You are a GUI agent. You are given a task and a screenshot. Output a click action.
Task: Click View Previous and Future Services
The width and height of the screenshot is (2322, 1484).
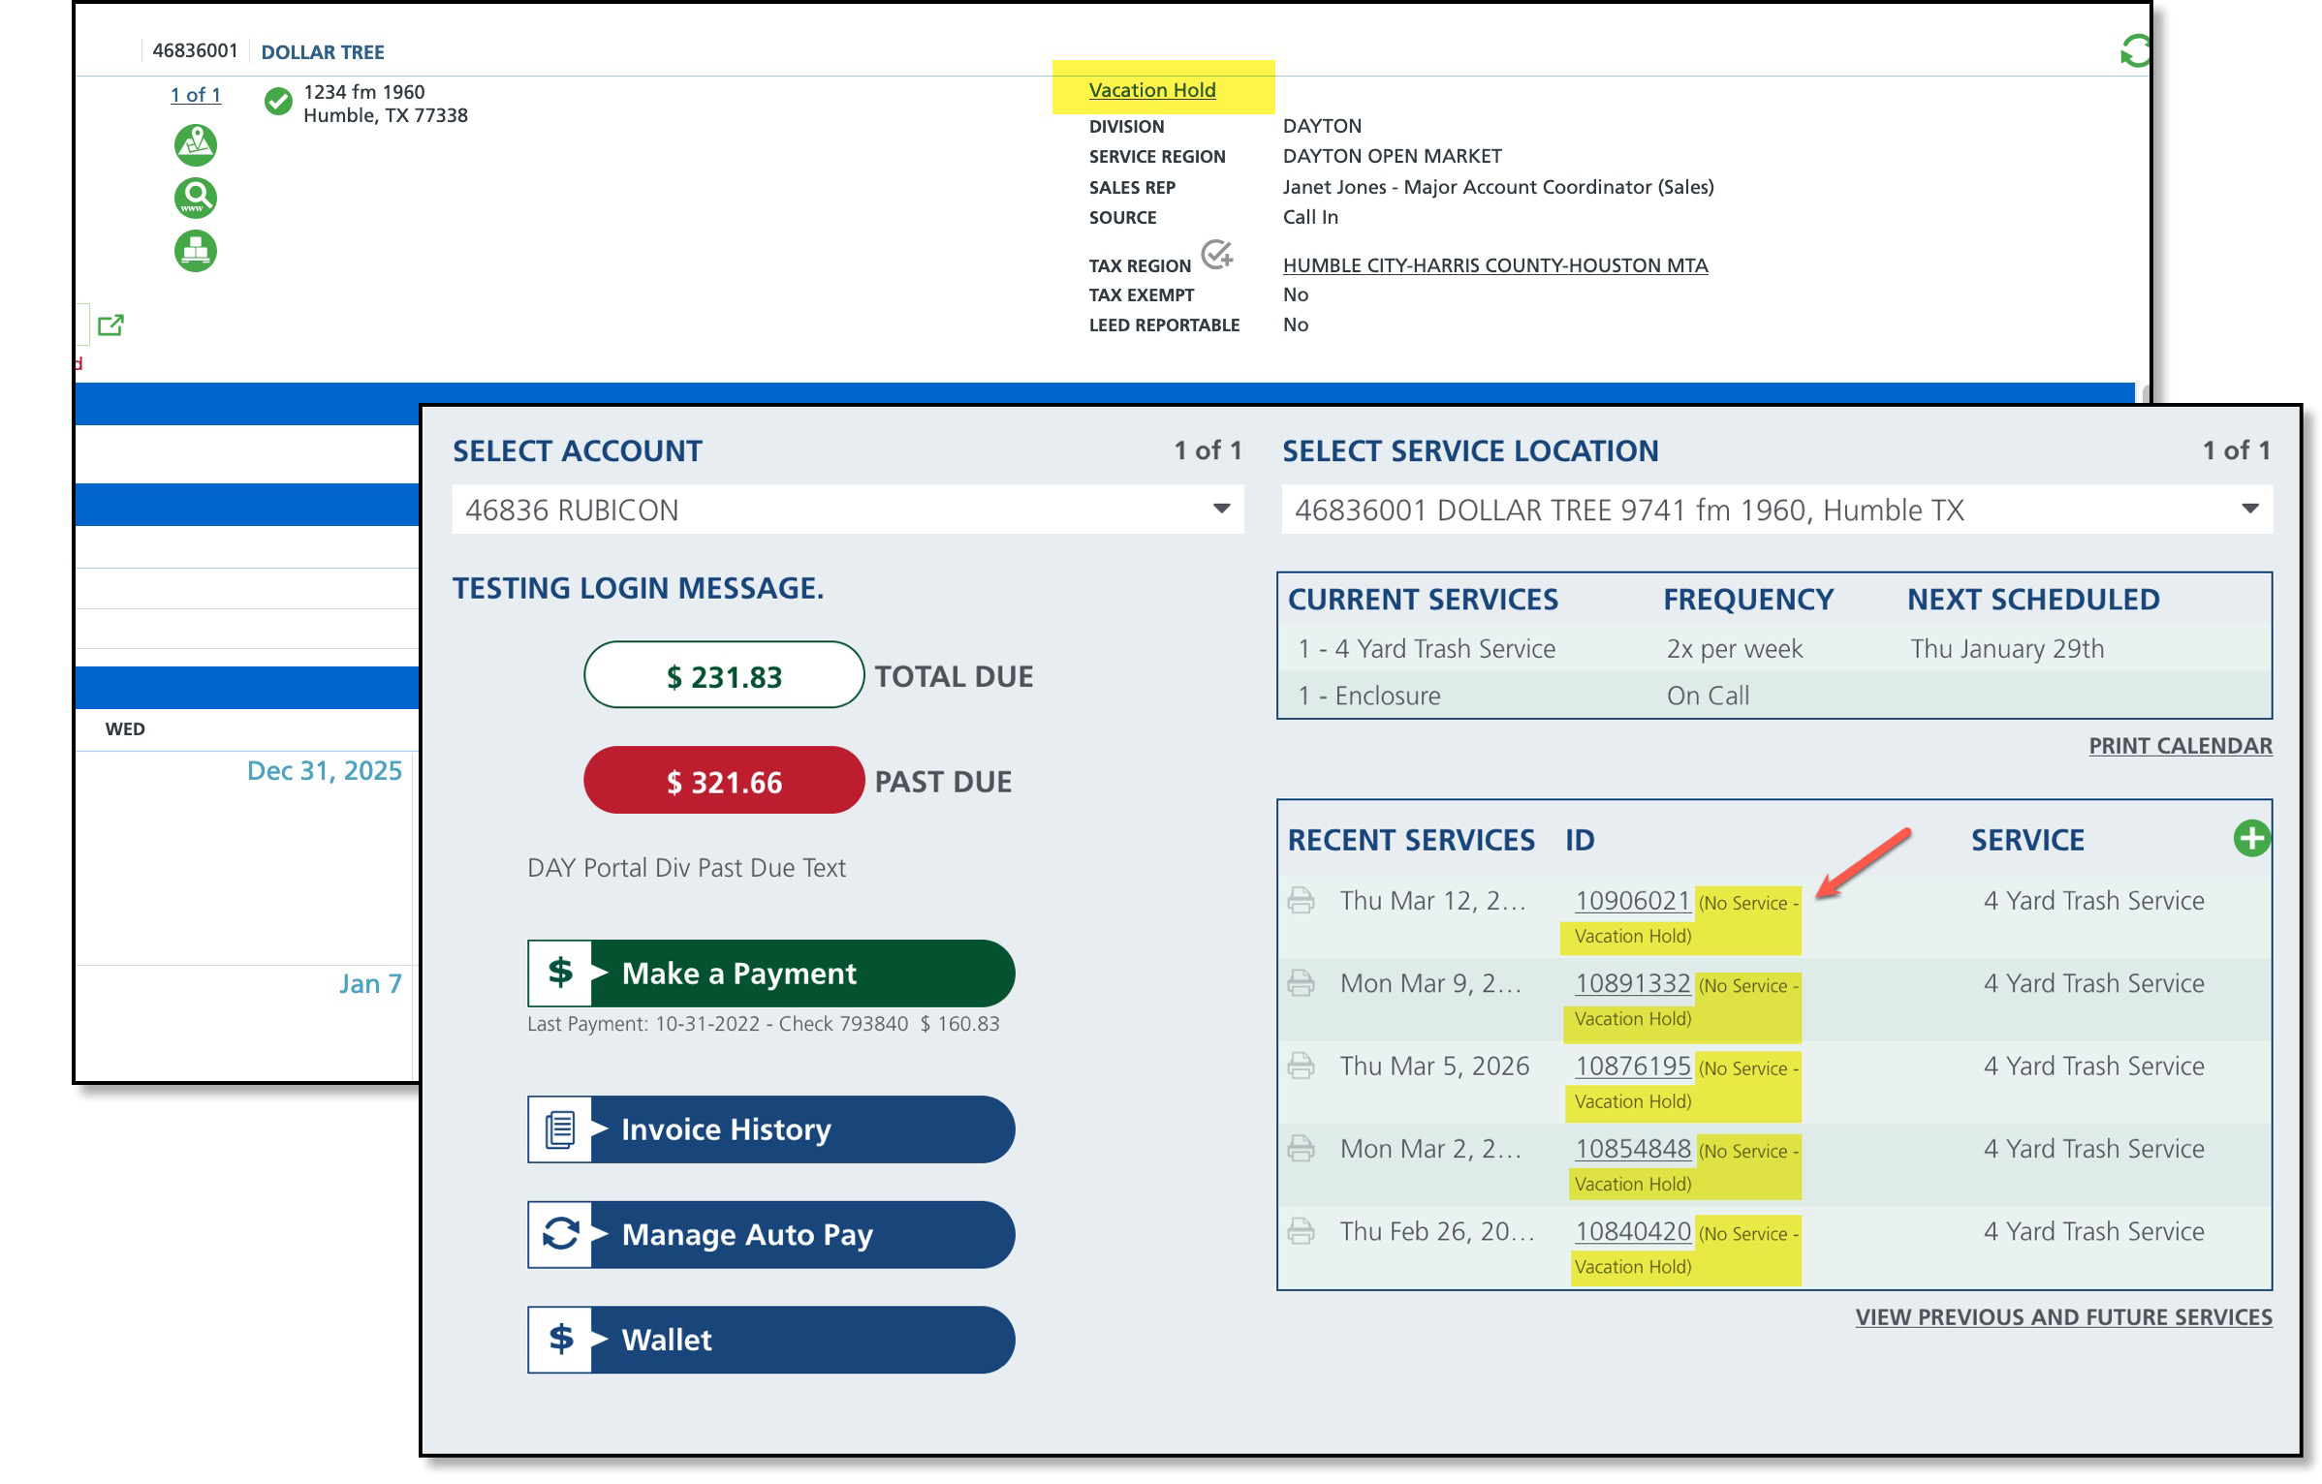point(2063,1317)
